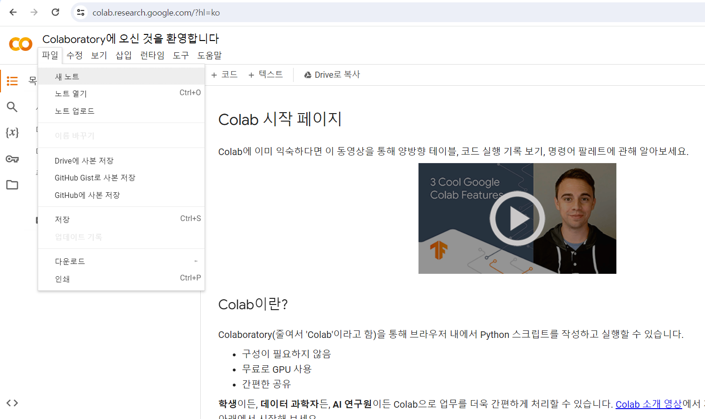Viewport: 705px width, 419px height.
Task: Choose GitHub에 사본 저장
Action: pyautogui.click(x=121, y=195)
